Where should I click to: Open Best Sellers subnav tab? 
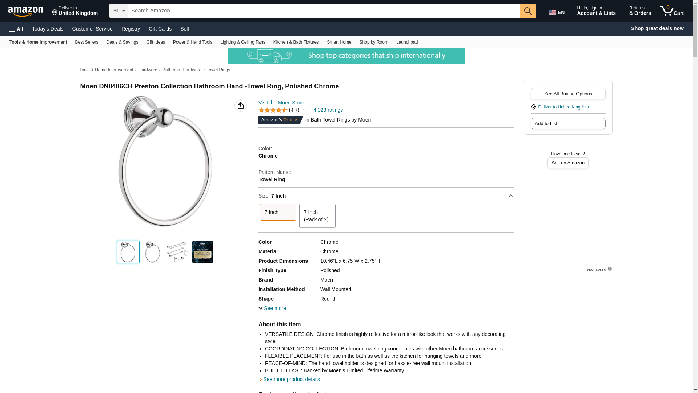click(87, 42)
